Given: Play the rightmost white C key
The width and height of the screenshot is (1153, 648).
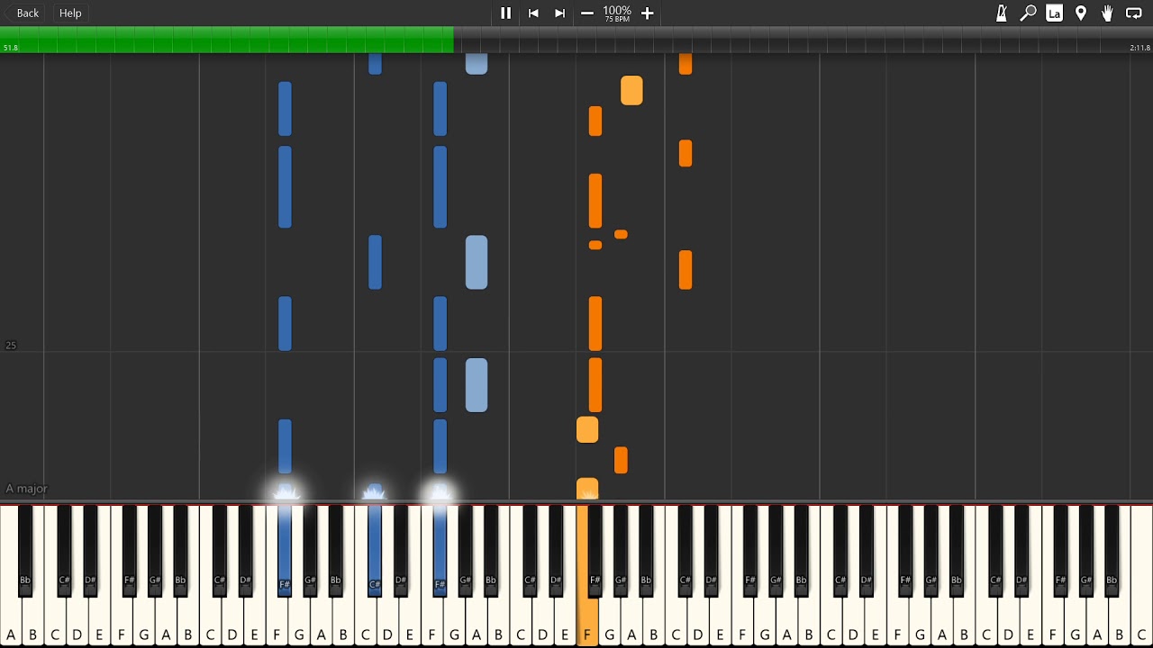Looking at the screenshot, I should (1141, 621).
